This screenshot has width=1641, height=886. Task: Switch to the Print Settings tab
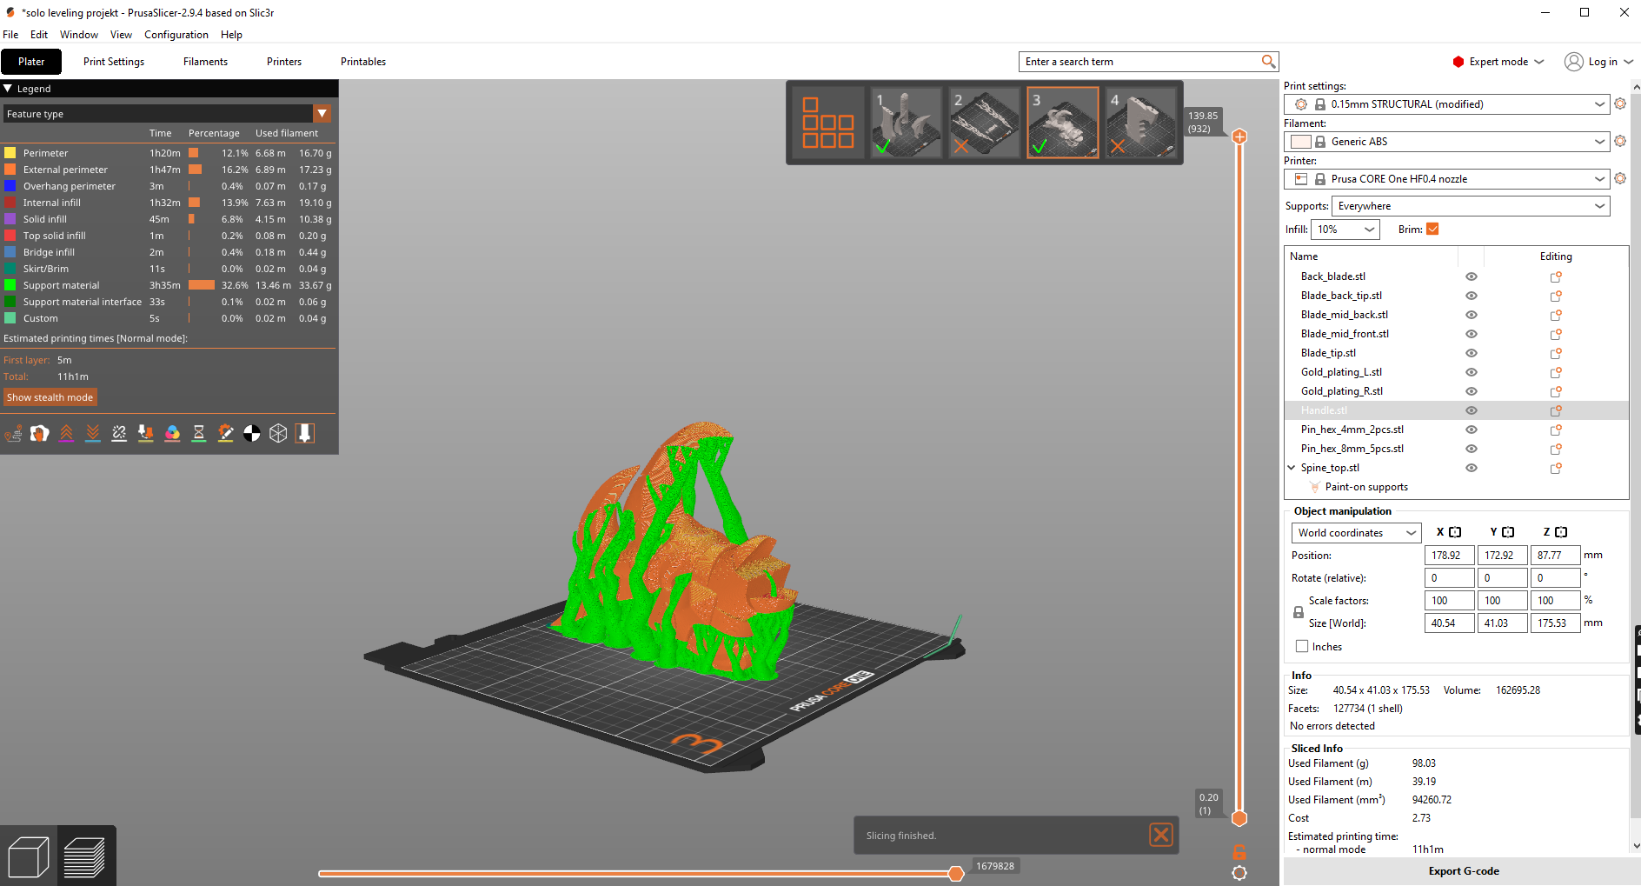pyautogui.click(x=114, y=62)
